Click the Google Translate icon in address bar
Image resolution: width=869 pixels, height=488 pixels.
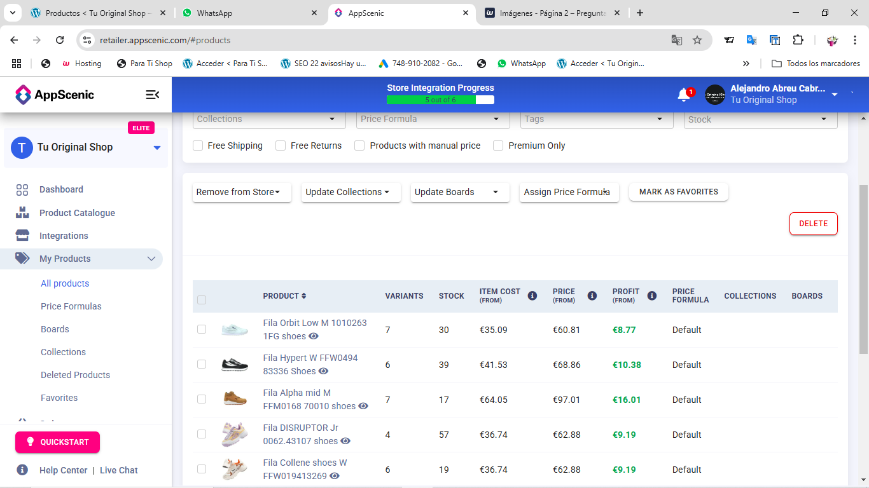(x=677, y=40)
